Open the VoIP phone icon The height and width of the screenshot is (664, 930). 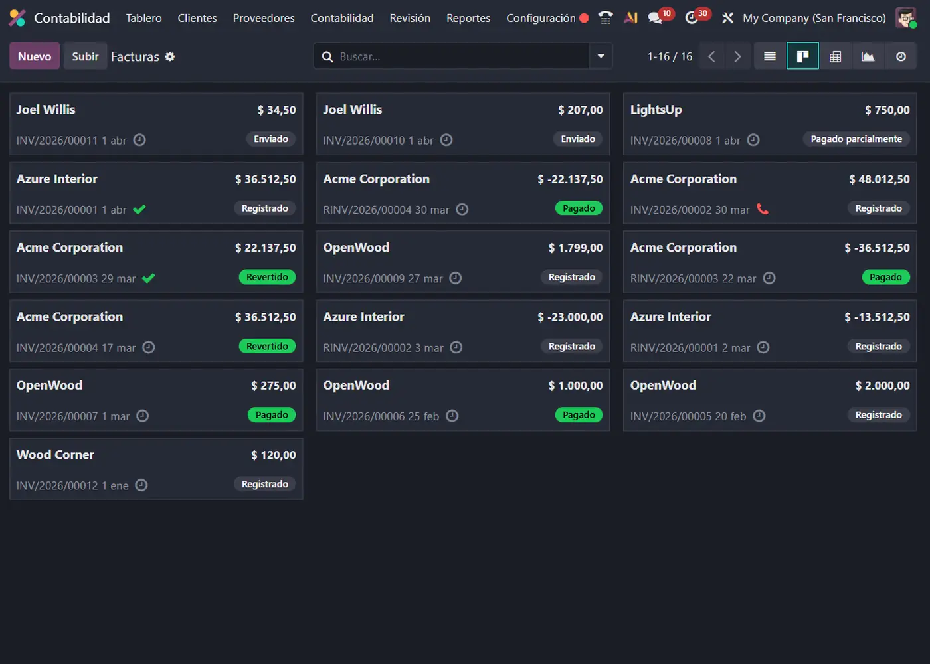point(605,18)
